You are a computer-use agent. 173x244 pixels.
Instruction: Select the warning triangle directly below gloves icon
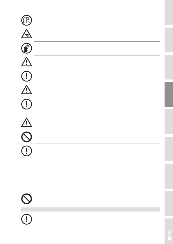pos(26,62)
